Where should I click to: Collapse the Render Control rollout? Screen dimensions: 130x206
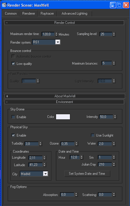click(x=64, y=23)
